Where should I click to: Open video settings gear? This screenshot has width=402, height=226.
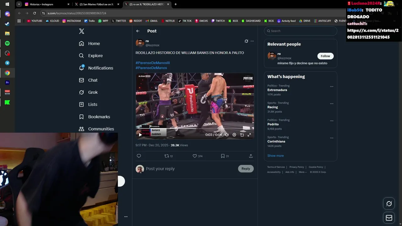[x=234, y=135]
